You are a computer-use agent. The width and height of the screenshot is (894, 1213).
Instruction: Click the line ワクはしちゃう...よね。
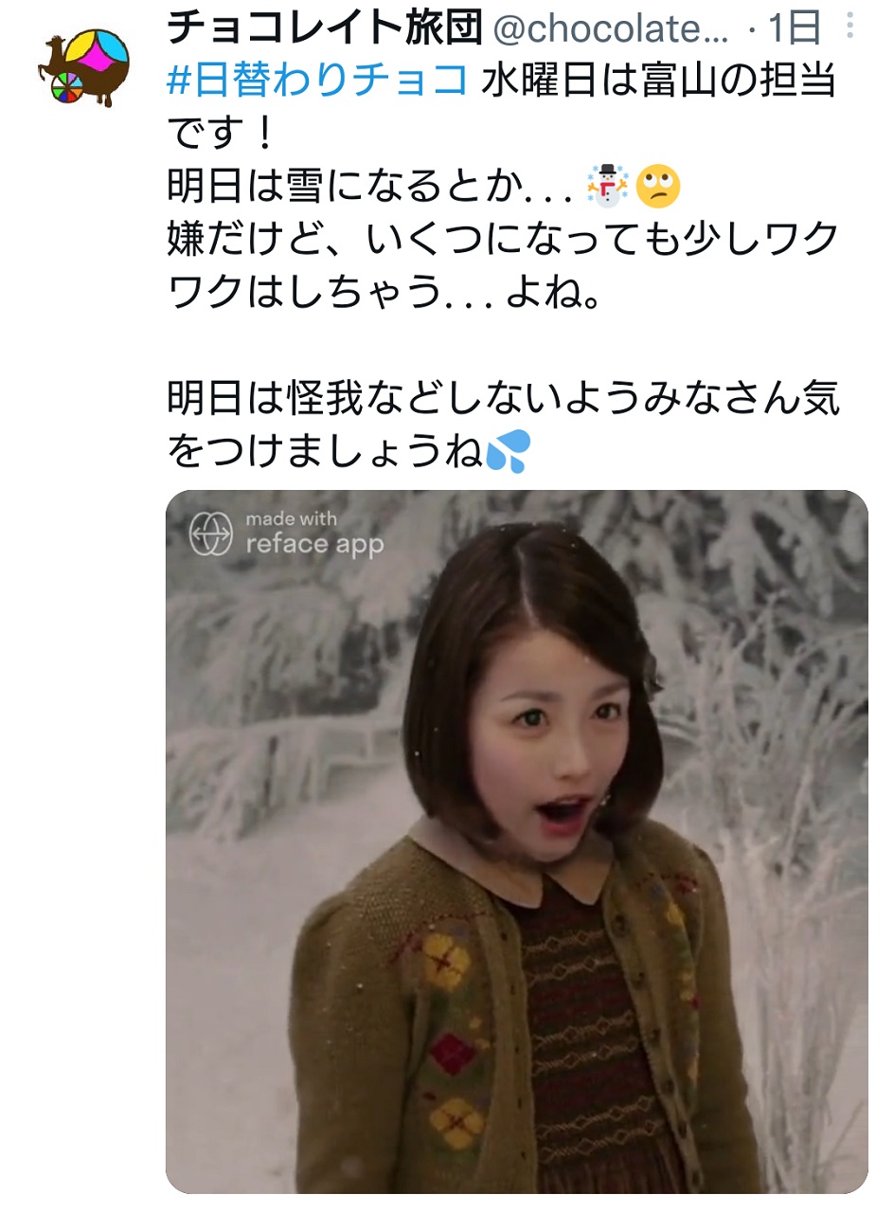(384, 293)
